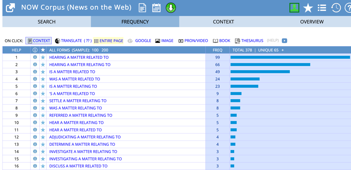Click info icon for IS A MATTER RELATED TO

click(x=35, y=72)
